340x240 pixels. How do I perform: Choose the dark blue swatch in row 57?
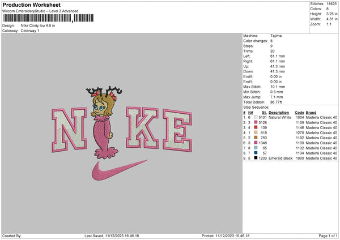point(256,153)
